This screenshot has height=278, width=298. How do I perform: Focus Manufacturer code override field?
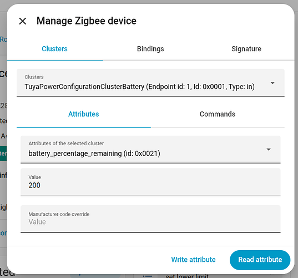tap(150, 219)
